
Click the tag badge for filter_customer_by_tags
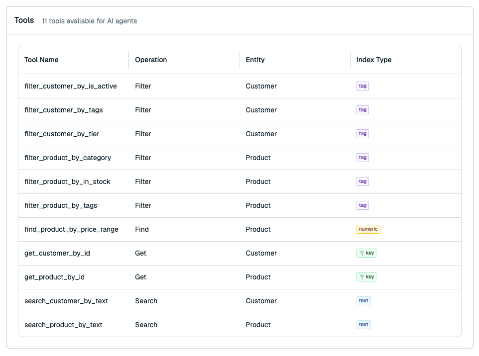click(362, 110)
